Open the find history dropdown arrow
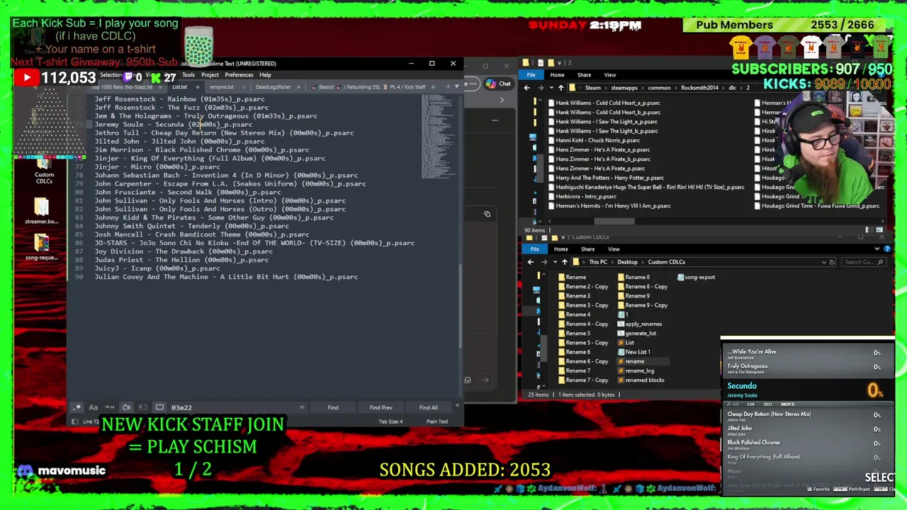The width and height of the screenshot is (907, 510). coord(302,407)
